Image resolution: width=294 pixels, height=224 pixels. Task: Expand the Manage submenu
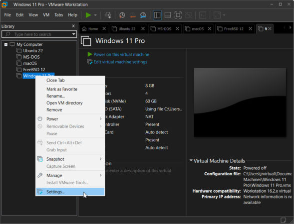pyautogui.click(x=70, y=175)
